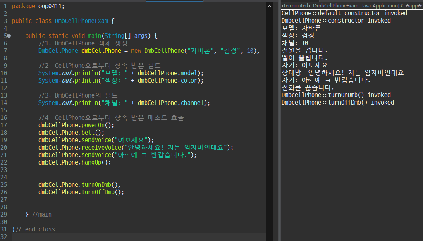Image resolution: width=423 pixels, height=241 pixels.
Task: Click the 'main' method name
Action: pyautogui.click(x=94, y=36)
